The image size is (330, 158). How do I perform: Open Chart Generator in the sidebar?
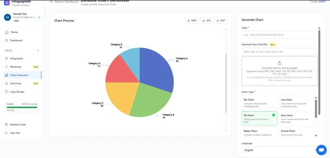[x=19, y=75]
